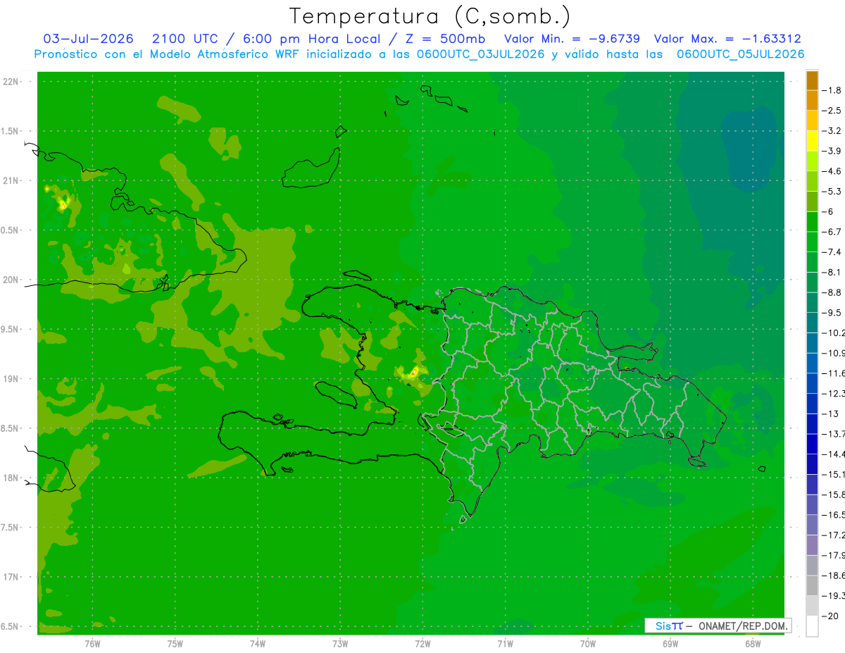
Task: Click the "76W" longitude label
Action: tap(92, 644)
